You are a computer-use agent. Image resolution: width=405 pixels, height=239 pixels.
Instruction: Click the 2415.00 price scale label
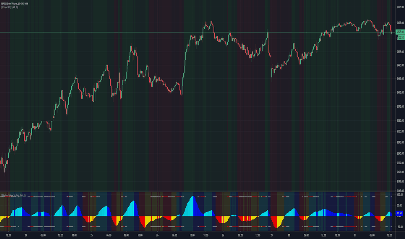(x=400, y=92)
